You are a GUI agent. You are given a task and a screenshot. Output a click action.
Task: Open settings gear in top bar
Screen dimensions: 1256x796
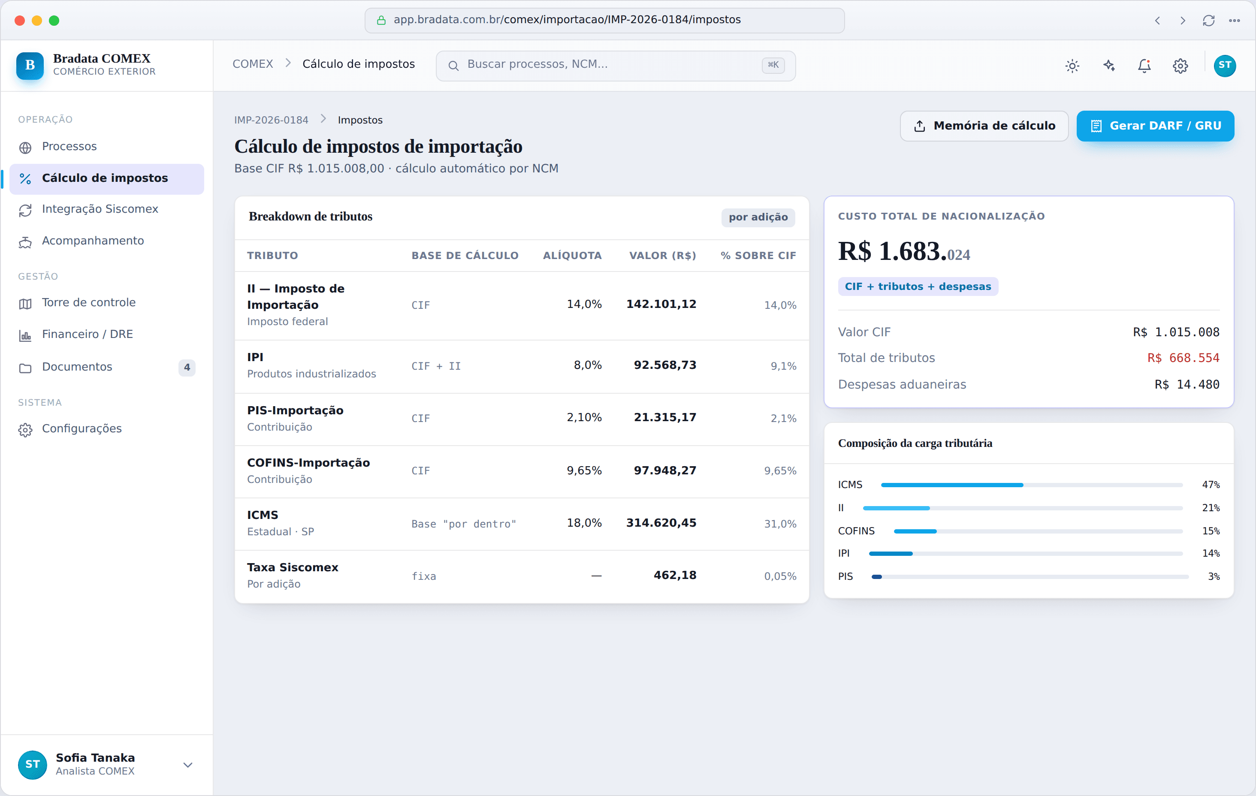[x=1181, y=66]
